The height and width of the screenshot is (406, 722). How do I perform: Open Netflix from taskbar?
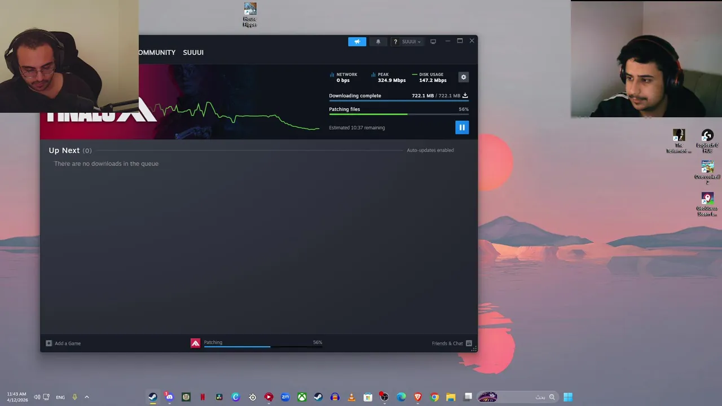click(x=202, y=397)
